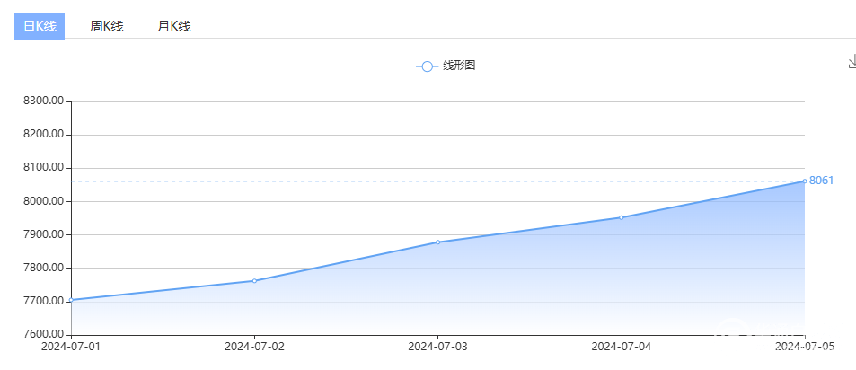Click the data point for 2024-07-01
This screenshot has width=856, height=370.
coord(72,300)
